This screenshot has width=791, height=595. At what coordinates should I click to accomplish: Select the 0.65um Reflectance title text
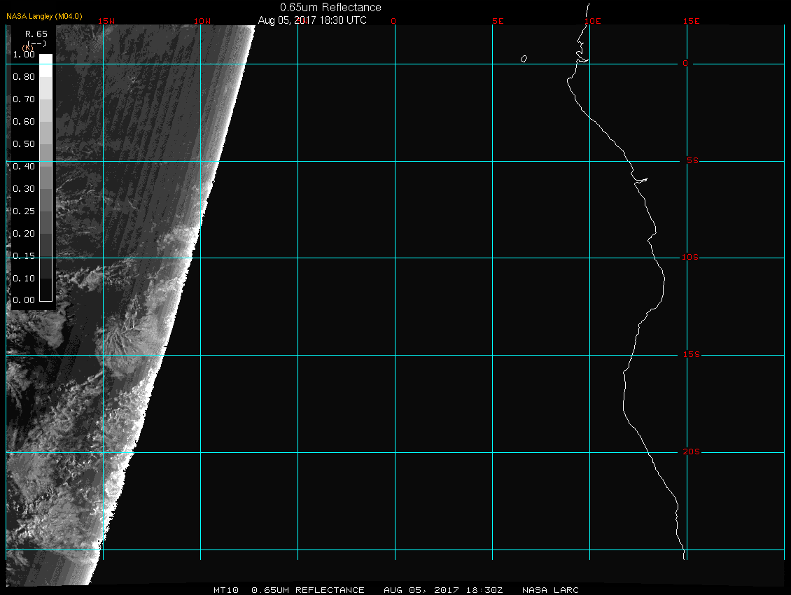(x=330, y=7)
